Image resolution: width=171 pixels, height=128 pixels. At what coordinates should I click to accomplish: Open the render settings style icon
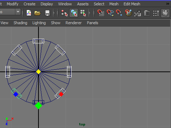click(x=147, y=13)
